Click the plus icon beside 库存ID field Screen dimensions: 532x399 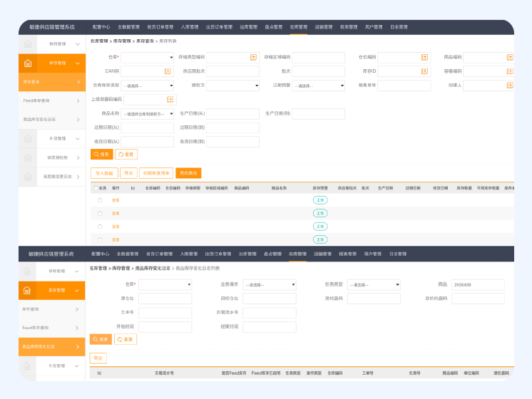[x=424, y=71]
